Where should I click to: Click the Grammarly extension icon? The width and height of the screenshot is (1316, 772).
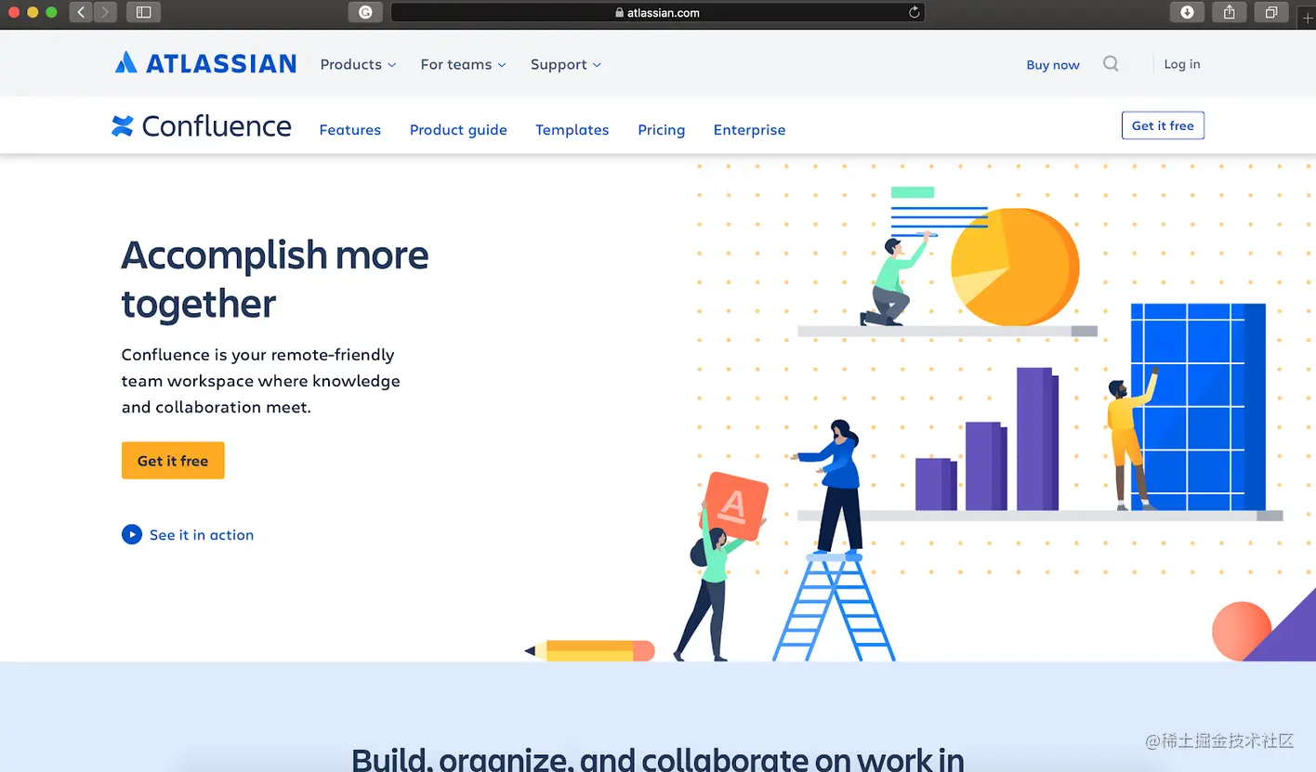(365, 12)
